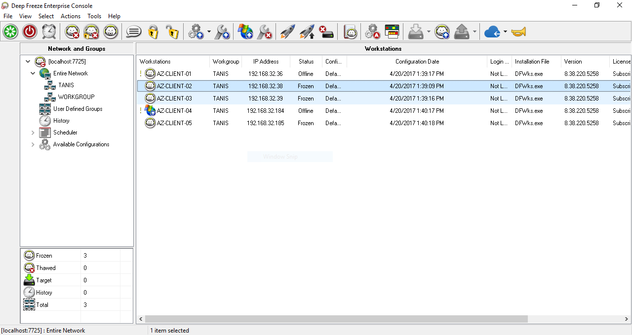Click the Run Windows Update icon
This screenshot has height=335, width=632.
coord(245,32)
